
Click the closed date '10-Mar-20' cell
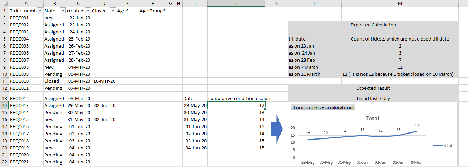[104, 81]
